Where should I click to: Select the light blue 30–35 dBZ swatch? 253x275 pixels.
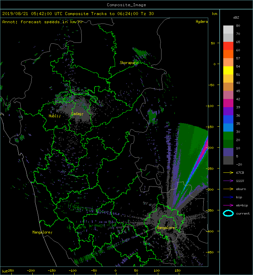pos(228,127)
